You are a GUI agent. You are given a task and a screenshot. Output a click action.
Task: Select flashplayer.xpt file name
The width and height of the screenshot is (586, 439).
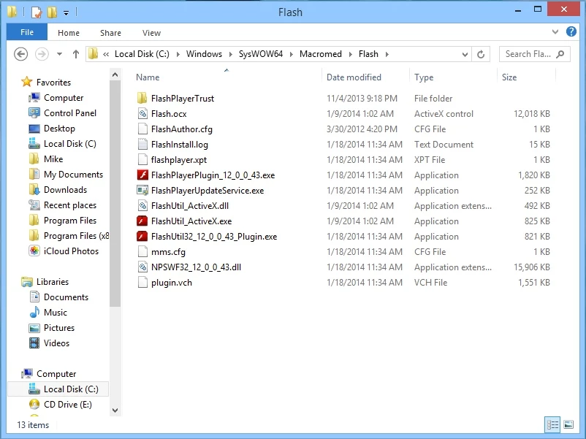pos(178,160)
